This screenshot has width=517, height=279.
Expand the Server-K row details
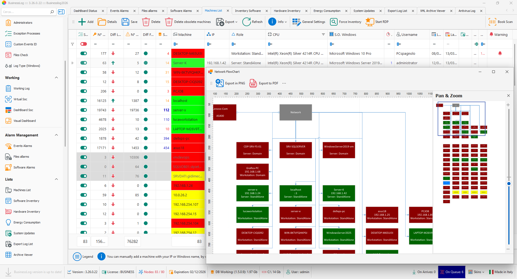tap(72, 63)
